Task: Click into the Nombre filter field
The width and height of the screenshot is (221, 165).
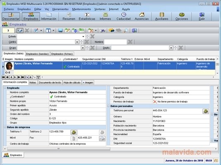Action: coord(115,42)
